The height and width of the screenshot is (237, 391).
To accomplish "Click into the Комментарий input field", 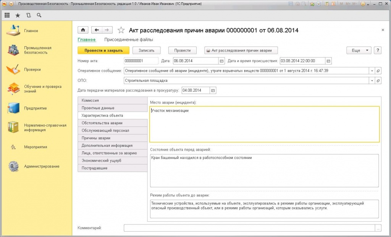I will pos(249,228).
